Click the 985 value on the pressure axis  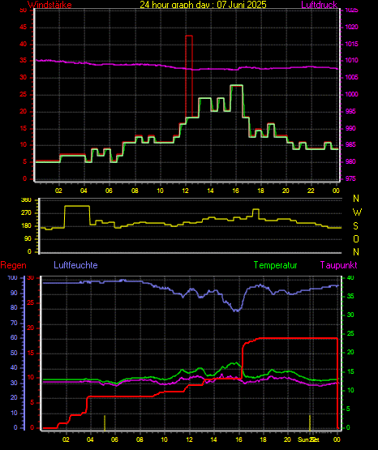tap(350, 144)
